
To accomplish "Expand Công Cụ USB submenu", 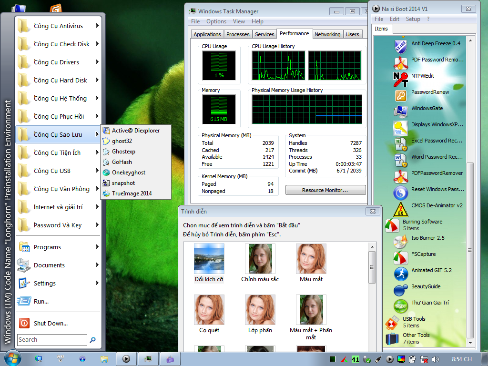I will point(58,171).
